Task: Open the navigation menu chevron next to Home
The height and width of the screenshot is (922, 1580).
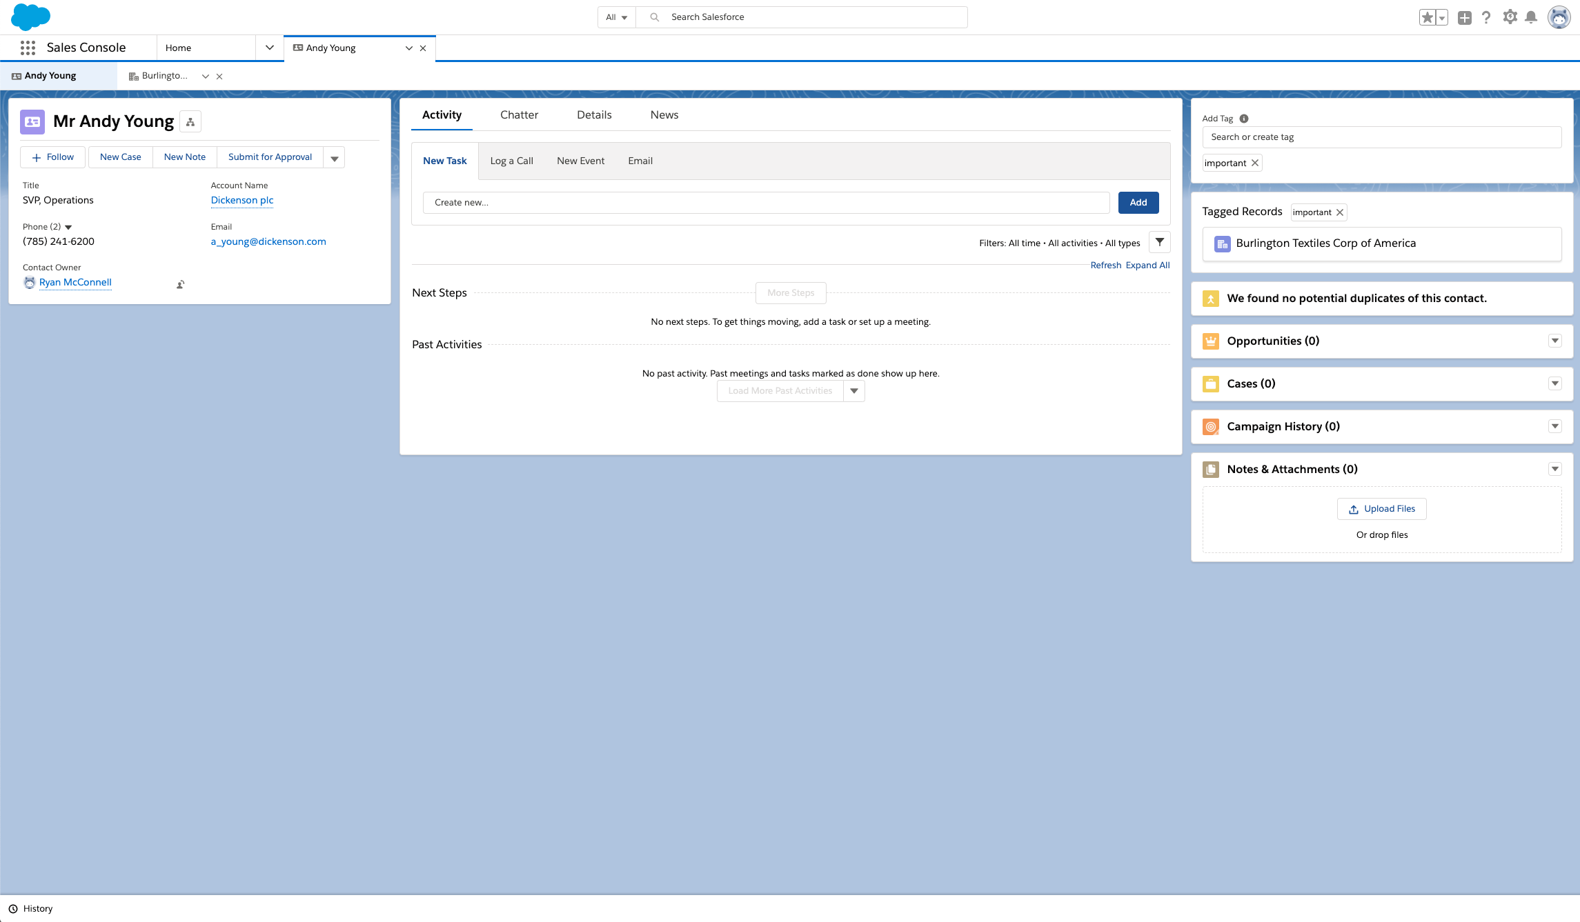Action: (x=270, y=48)
